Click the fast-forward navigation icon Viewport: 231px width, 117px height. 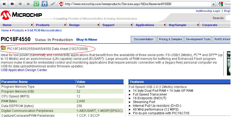coord(28,4)
